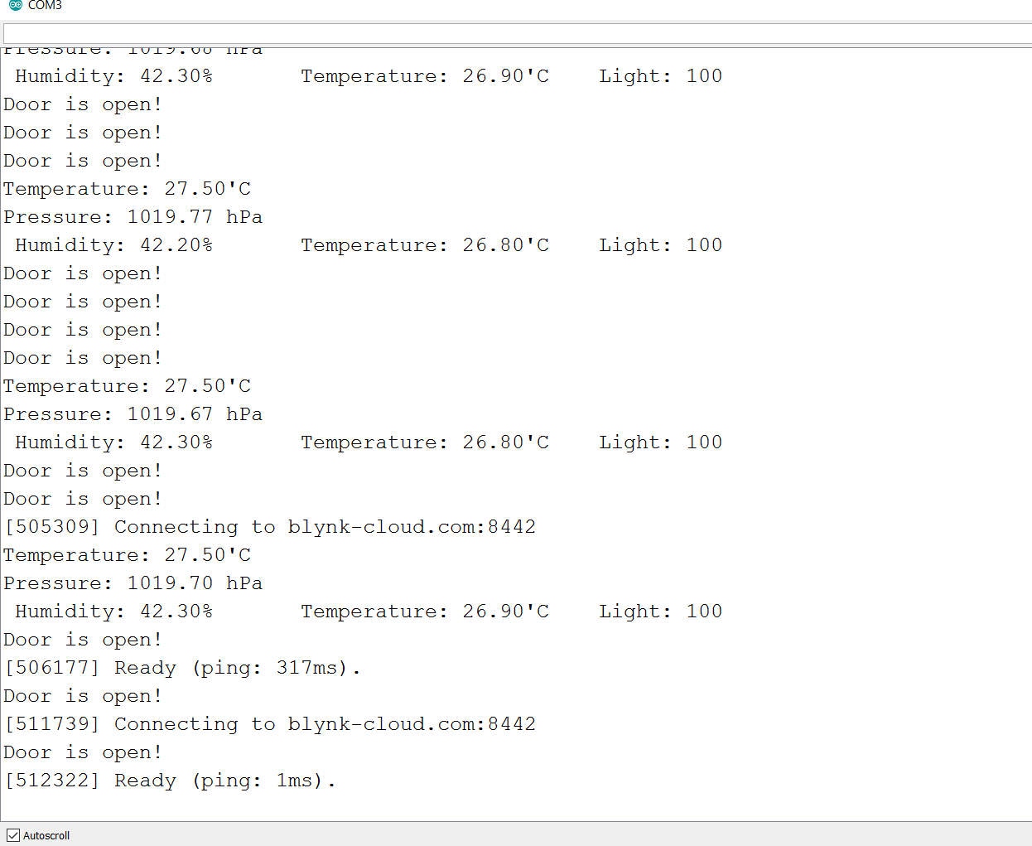Click the Autoscroll label text
Viewport: 1032px width, 846px height.
[x=46, y=835]
